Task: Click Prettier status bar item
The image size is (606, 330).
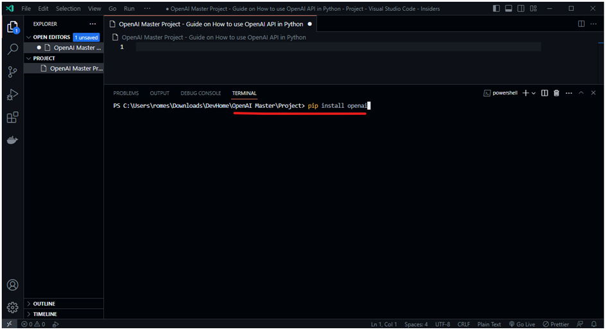Action: 556,324
